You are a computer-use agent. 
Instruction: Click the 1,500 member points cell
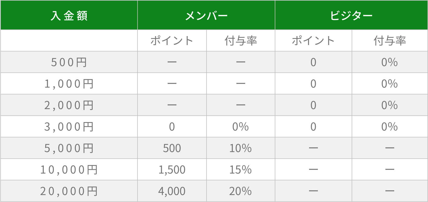(172, 170)
